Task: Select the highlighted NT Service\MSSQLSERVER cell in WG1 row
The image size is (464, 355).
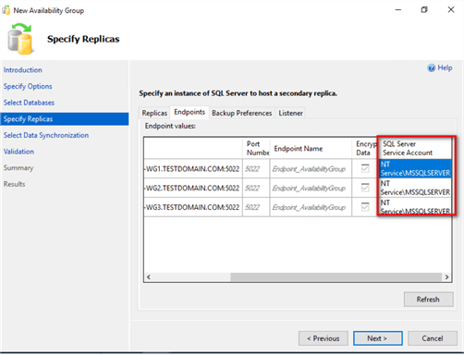Action: (x=415, y=168)
